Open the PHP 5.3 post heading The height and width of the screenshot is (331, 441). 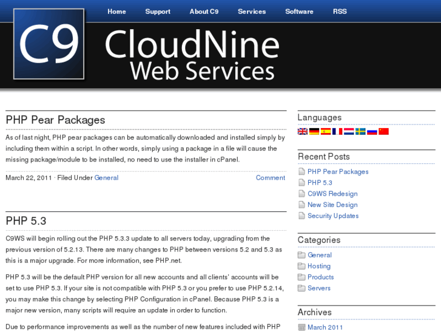click(x=26, y=220)
